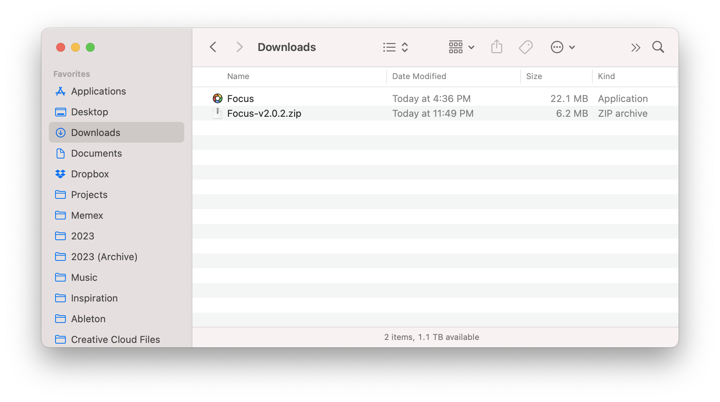Select Documents in Favorites sidebar
Image resolution: width=720 pixels, height=402 pixels.
[x=96, y=153]
